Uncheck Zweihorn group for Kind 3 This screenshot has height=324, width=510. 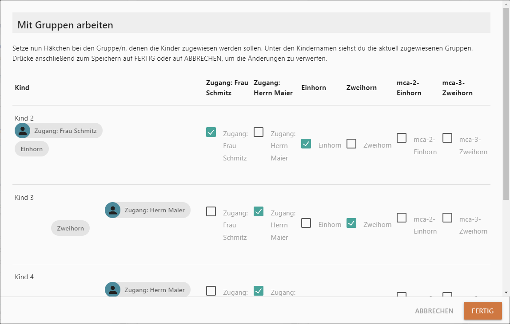click(x=351, y=223)
